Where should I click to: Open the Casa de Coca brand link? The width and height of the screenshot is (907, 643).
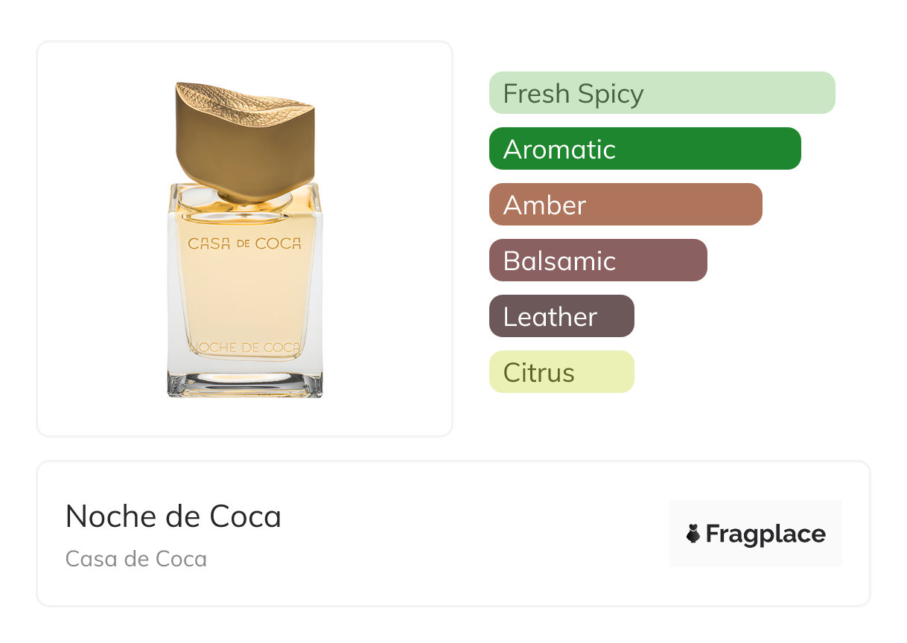[136, 559]
